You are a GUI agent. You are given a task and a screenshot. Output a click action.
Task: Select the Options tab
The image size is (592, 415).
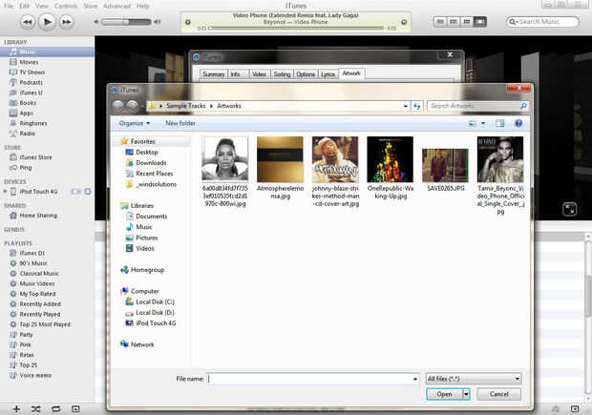pos(306,74)
